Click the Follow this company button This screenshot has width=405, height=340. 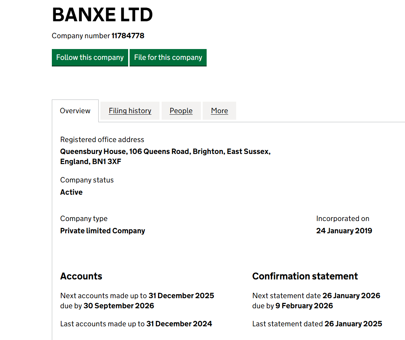[90, 57]
